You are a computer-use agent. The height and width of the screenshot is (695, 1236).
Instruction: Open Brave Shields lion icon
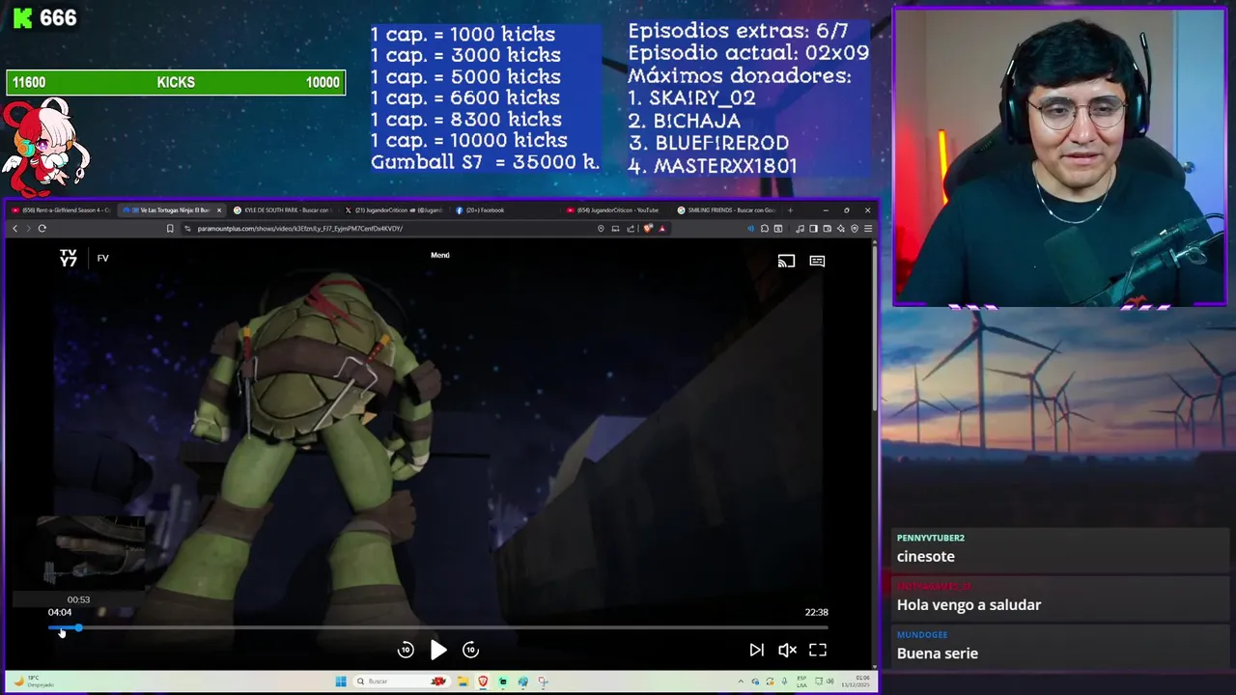click(x=648, y=229)
